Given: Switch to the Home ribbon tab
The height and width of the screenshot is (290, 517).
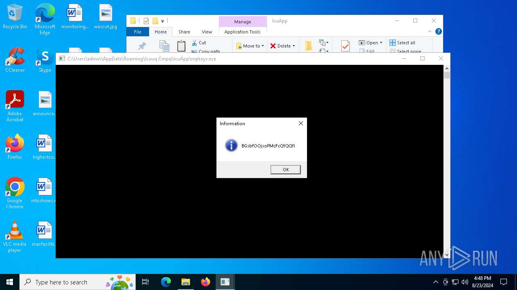Looking at the screenshot, I should coord(160,32).
